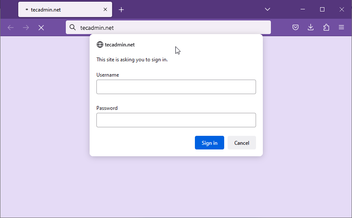Select the tecadmin.net browser tab
Screen dimensions: 352x218
[65, 9]
